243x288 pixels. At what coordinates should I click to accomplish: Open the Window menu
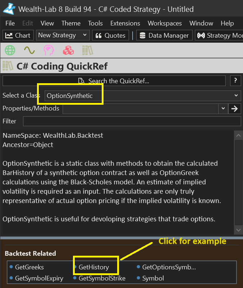click(201, 23)
